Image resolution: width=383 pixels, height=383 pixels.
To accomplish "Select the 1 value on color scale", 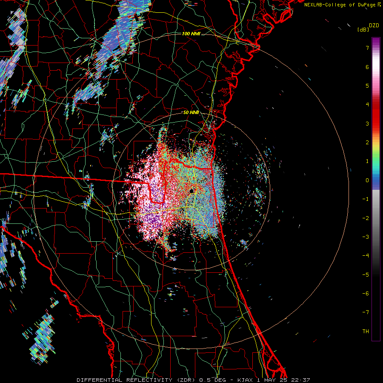I will [367, 161].
